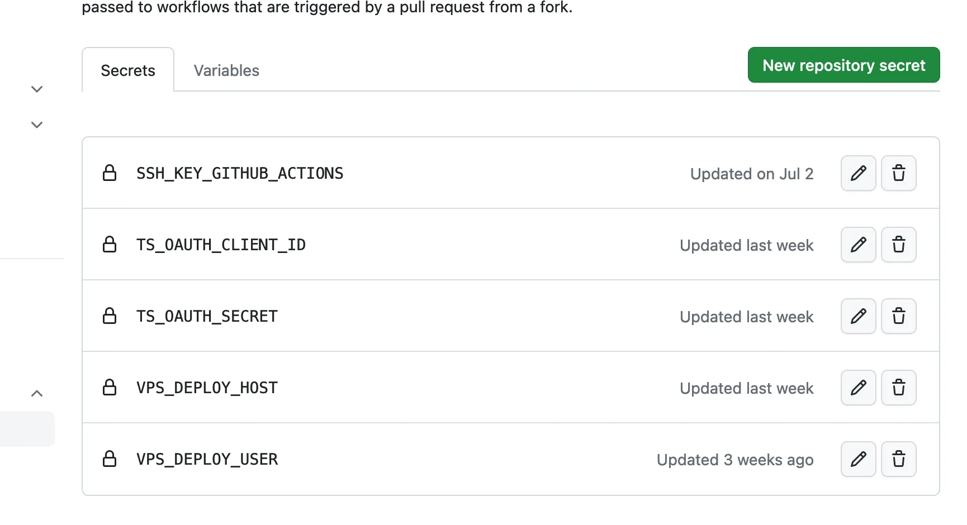
Task: Delete the TS_OAUTH_SECRET secret
Action: [x=899, y=316]
